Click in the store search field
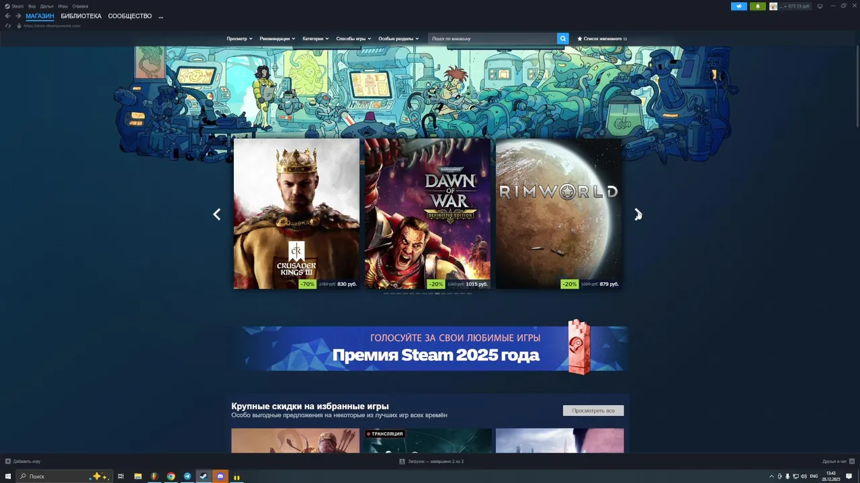The width and height of the screenshot is (860, 483). [492, 39]
